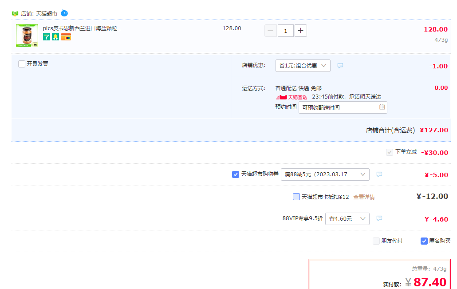Click the 天猫直送 delivery badge
Screen dimensions: 457x289
click(292, 97)
